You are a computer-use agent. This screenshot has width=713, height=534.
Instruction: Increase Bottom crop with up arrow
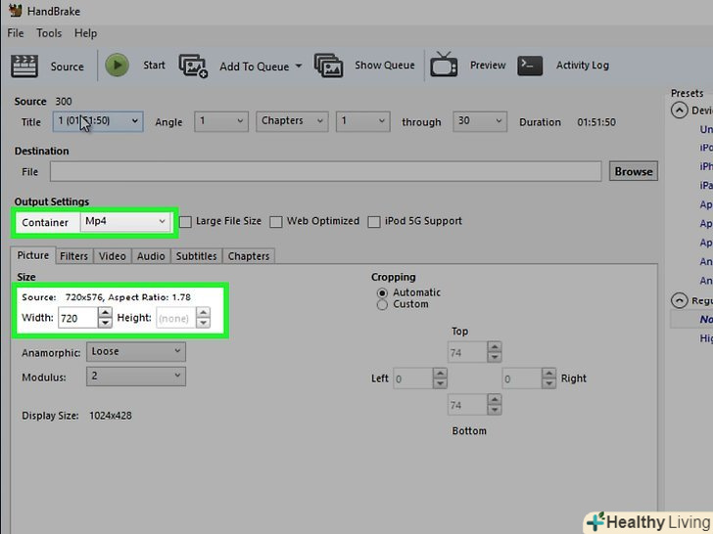(495, 400)
